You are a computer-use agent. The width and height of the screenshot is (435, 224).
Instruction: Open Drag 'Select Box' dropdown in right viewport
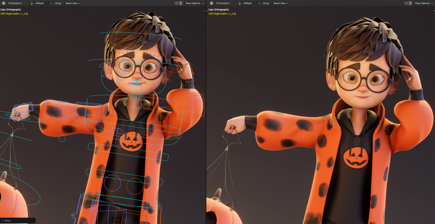(280, 3)
